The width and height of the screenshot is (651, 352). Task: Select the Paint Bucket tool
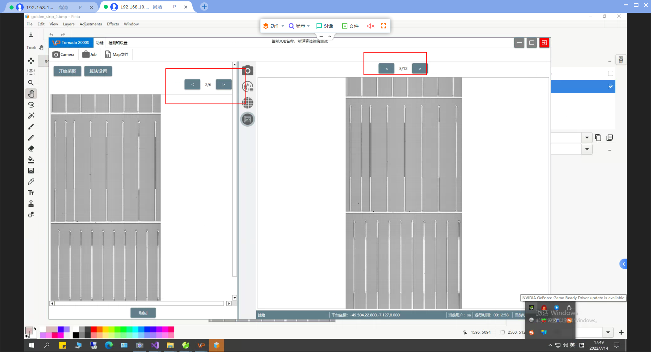coord(31,160)
